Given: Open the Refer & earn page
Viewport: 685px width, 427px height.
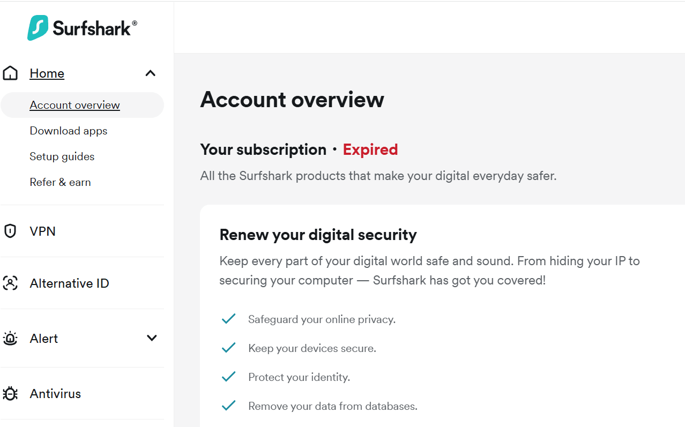Looking at the screenshot, I should [60, 182].
